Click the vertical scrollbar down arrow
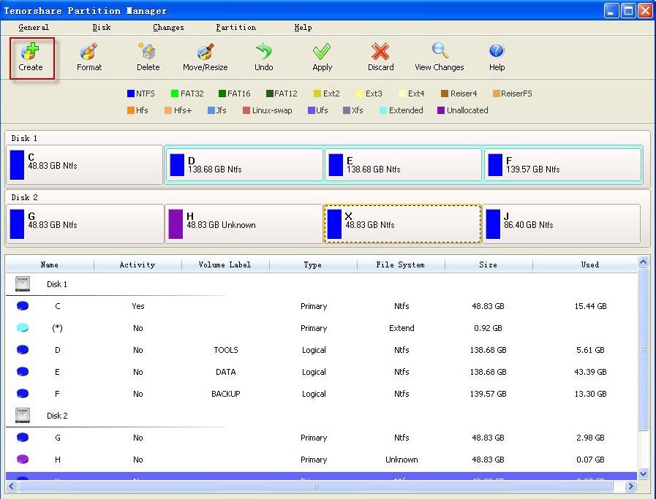 (x=643, y=474)
